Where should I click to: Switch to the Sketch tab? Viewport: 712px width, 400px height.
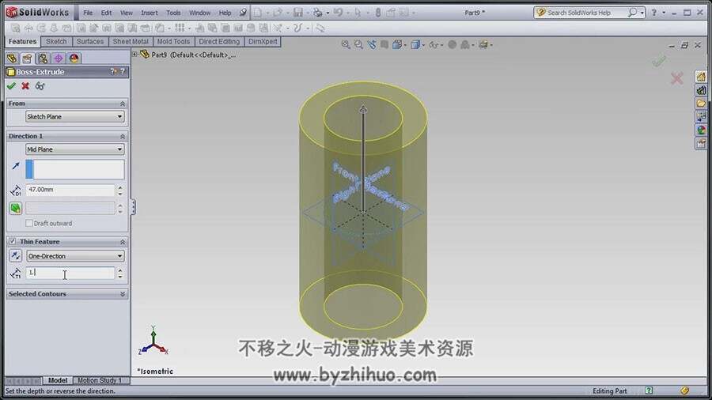tap(56, 41)
